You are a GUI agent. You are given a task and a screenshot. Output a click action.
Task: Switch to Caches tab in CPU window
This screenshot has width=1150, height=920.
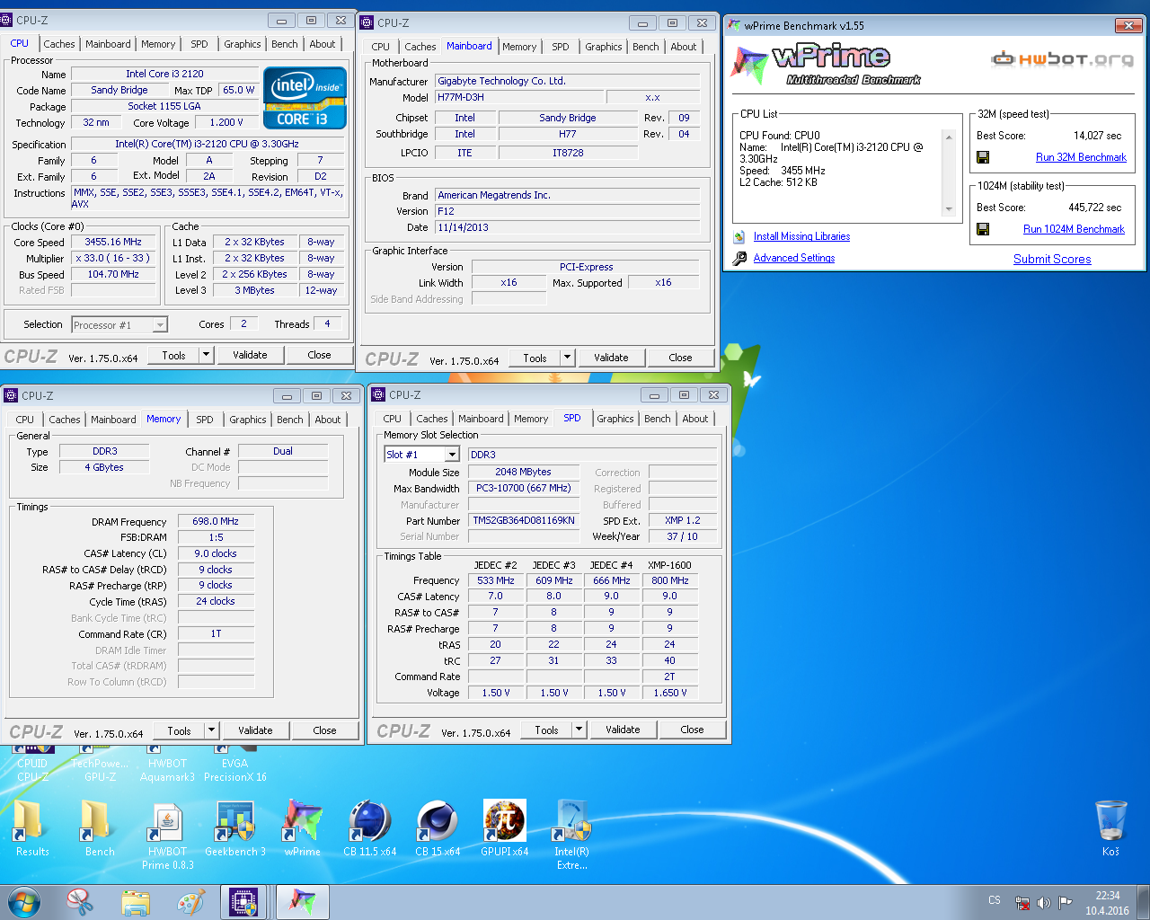point(59,44)
